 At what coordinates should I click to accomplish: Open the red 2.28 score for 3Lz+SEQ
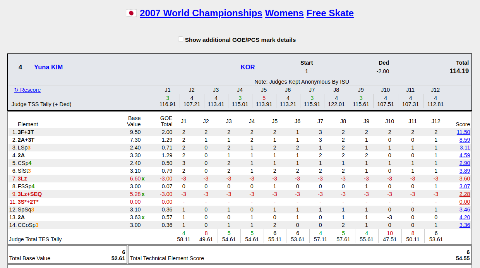pos(465,194)
